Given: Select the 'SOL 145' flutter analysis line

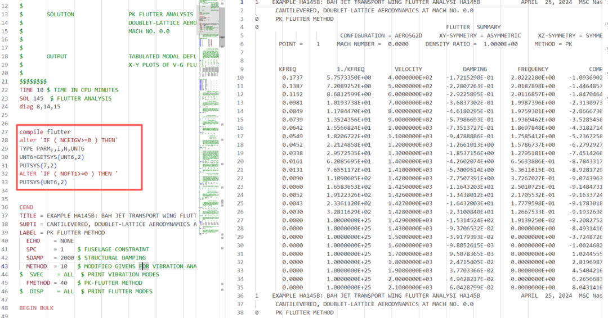Looking at the screenshot, I should point(65,98).
